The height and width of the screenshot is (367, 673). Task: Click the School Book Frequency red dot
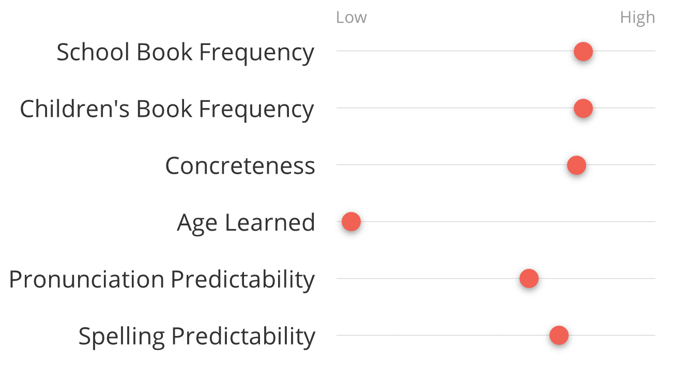[583, 51]
